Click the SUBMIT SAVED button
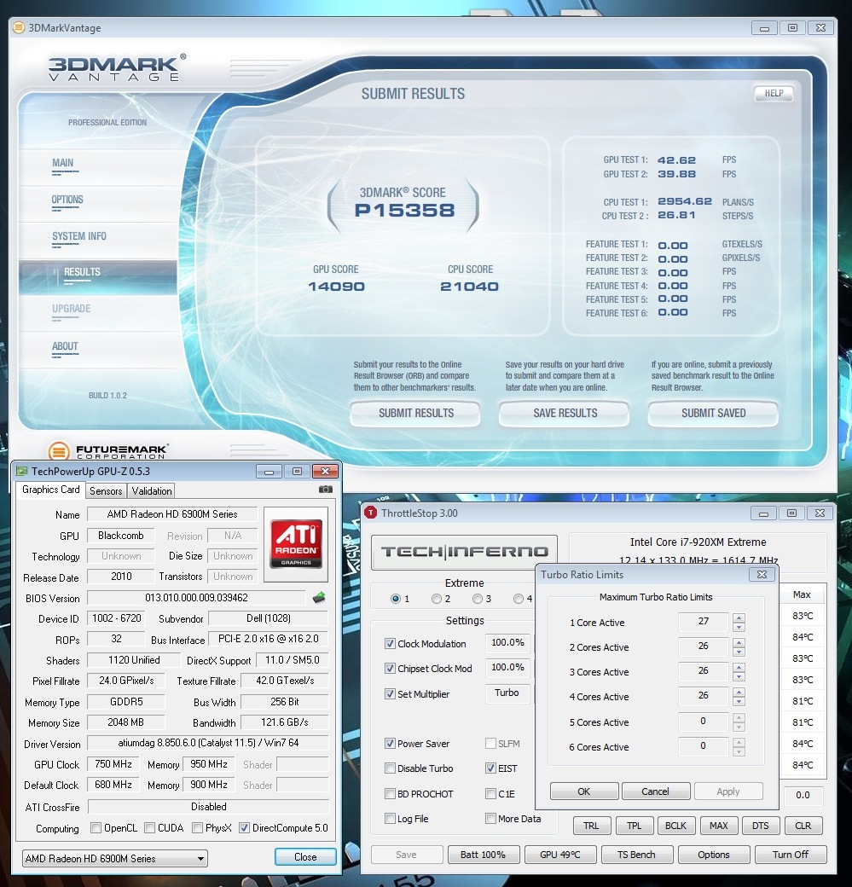The width and height of the screenshot is (852, 887). (x=713, y=413)
